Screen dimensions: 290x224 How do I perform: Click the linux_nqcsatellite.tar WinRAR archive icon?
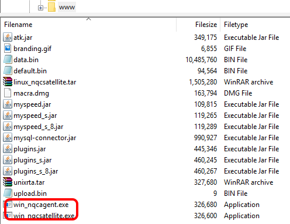pos(8,82)
